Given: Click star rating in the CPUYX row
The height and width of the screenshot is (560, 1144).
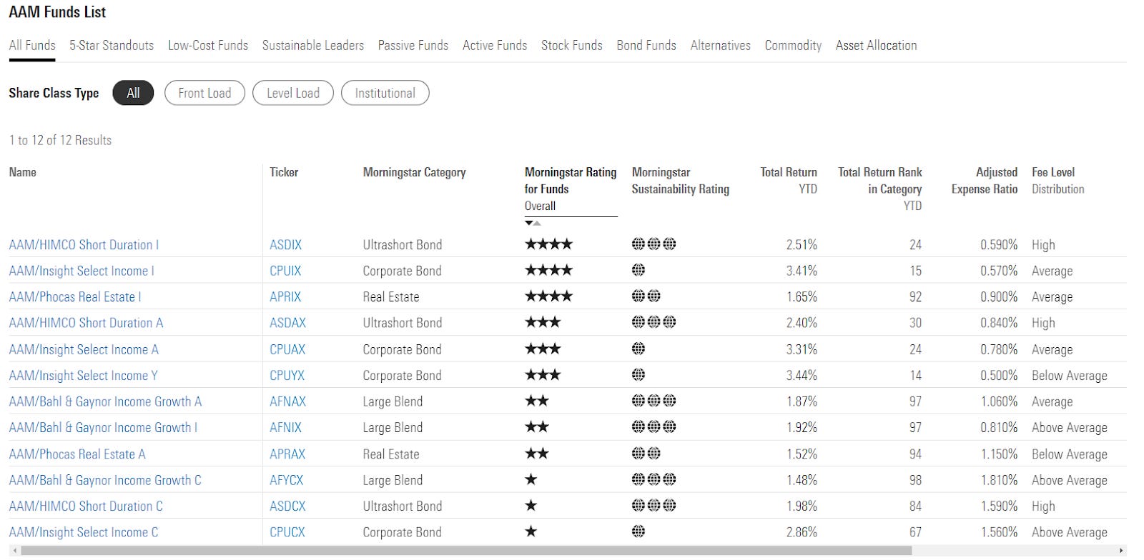Looking at the screenshot, I should [x=543, y=375].
